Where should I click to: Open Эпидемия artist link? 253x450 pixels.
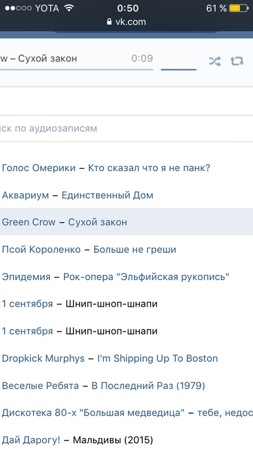pyautogui.click(x=26, y=277)
